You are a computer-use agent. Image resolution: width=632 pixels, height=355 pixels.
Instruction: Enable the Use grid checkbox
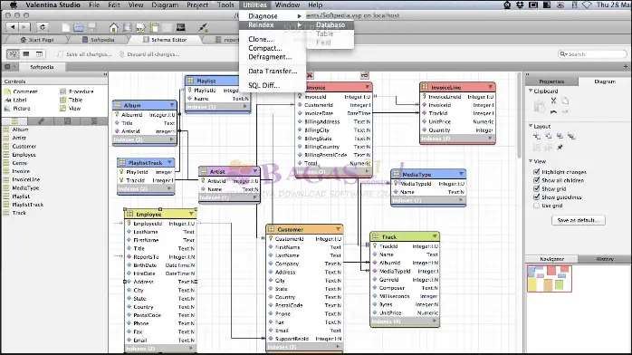(536, 206)
